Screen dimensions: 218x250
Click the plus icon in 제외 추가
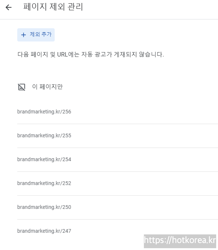tap(23, 35)
